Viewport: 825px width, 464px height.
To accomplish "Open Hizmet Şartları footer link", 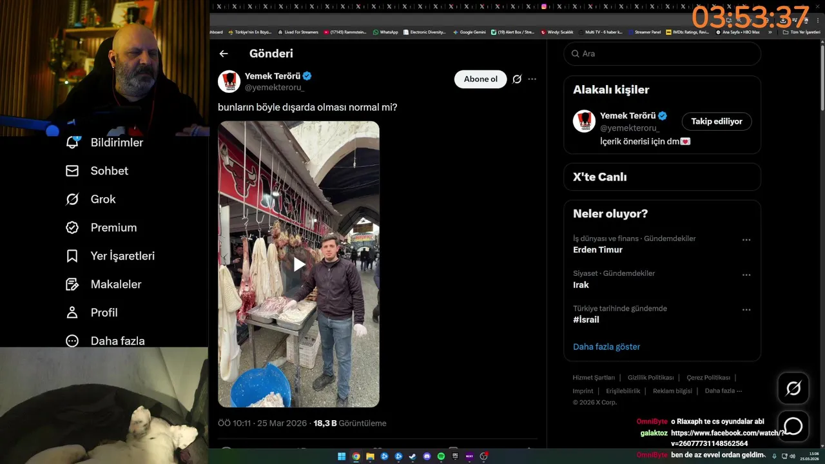I will pyautogui.click(x=594, y=378).
